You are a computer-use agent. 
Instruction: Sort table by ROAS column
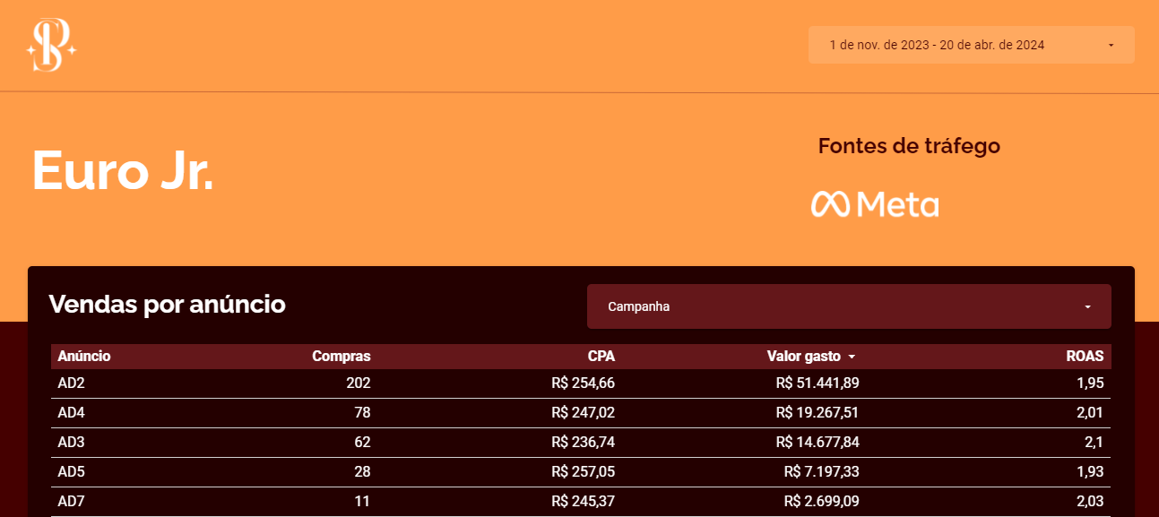point(1084,357)
